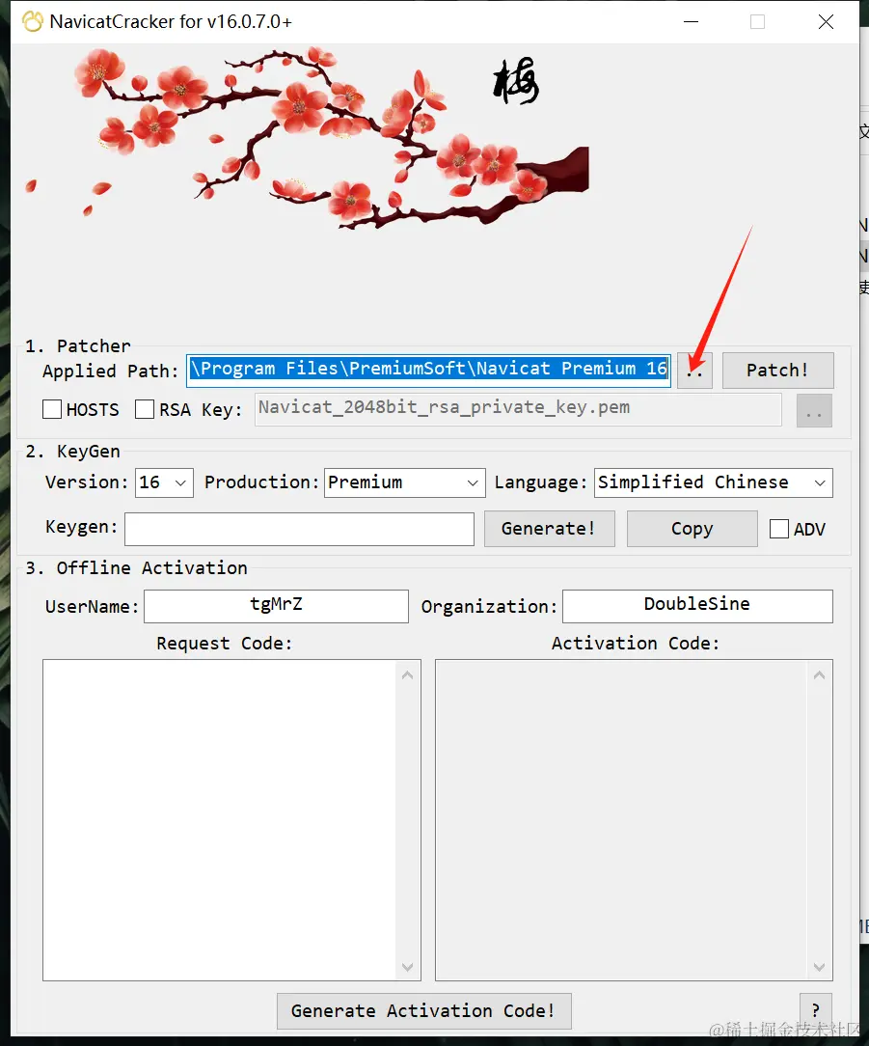This screenshot has height=1046, width=869.
Task: Click the "2. KeyGen" group label
Action: point(72,451)
